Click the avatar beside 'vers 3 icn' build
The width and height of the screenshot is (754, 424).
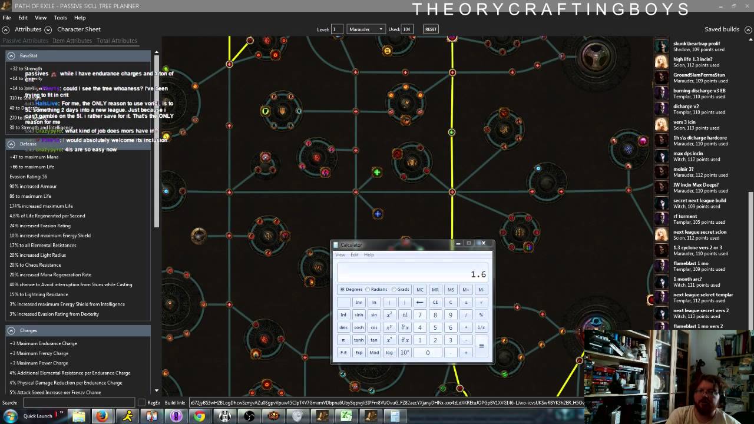(x=662, y=125)
